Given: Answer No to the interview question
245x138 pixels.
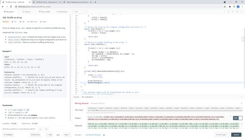Looking at the screenshot, I should coord(46,129).
